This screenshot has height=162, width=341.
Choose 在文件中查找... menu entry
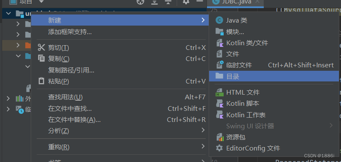120,108
